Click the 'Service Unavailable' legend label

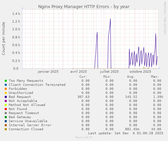pos(28,121)
